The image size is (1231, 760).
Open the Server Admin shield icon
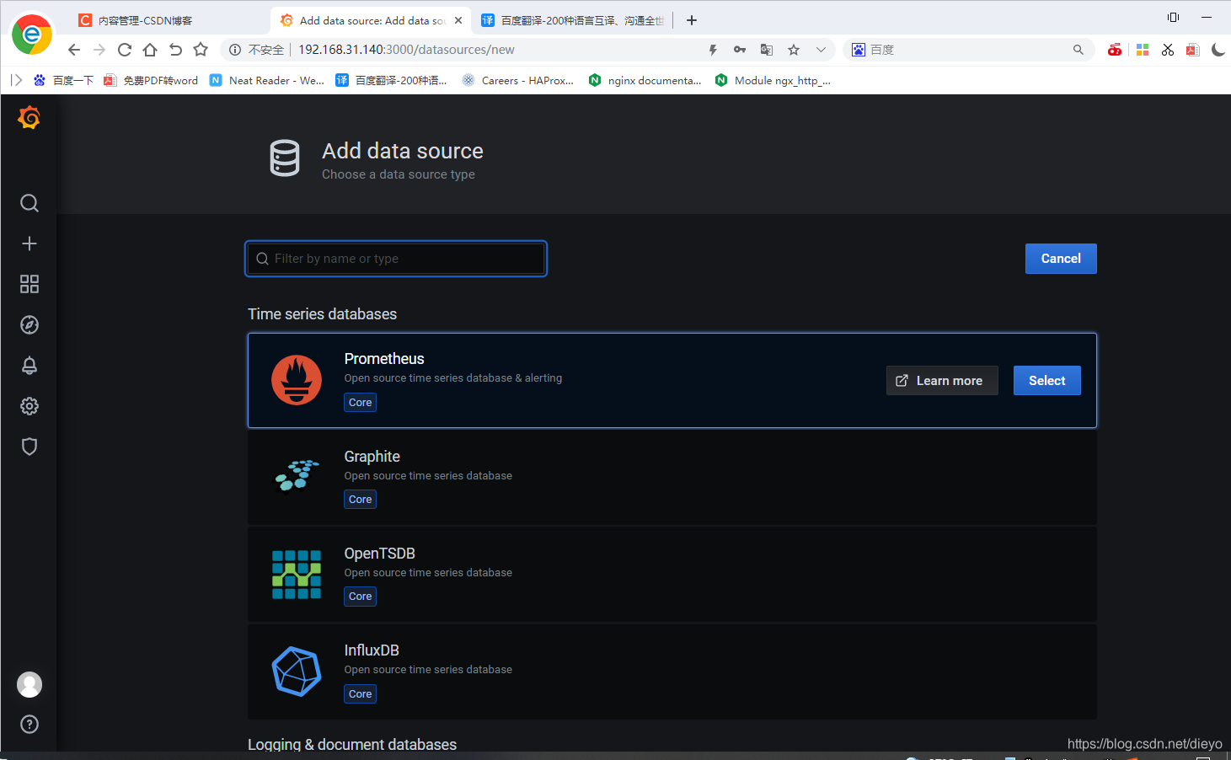(29, 447)
